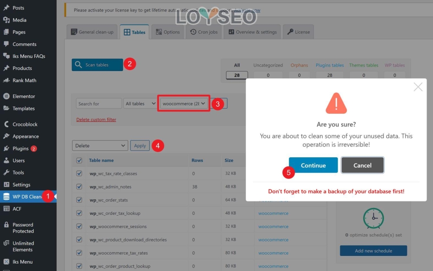Click the magnifier icon on Scan tables
433x271 pixels.
pyautogui.click(x=78, y=64)
